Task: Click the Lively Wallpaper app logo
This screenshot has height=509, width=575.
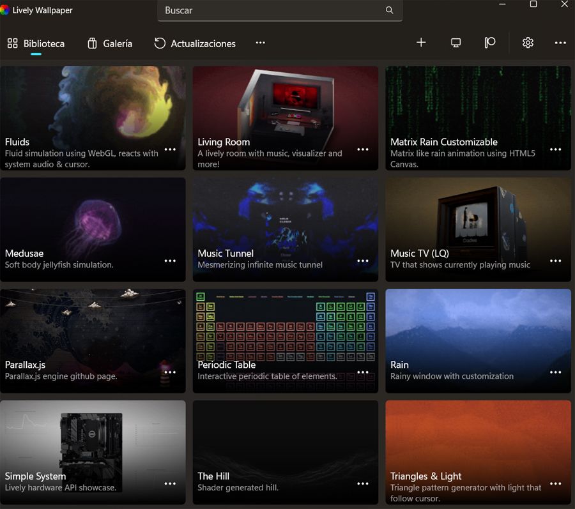Action: (5, 10)
